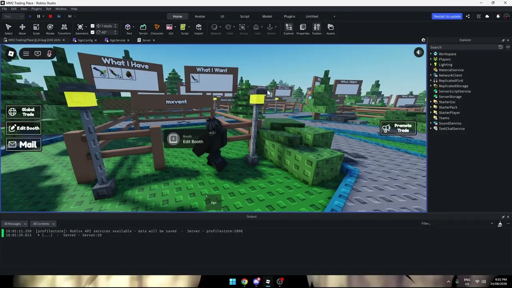Open the Output filter dropdown arrow
The height and width of the screenshot is (288, 512).
coord(492,224)
